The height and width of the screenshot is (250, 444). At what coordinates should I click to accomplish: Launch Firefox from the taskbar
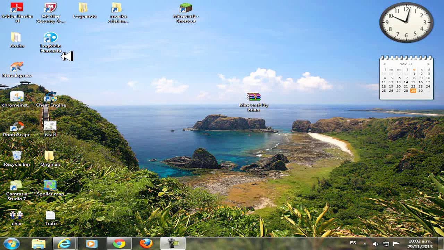[146, 243]
